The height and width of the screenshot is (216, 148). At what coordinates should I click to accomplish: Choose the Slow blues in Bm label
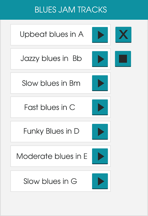pyautogui.click(x=51, y=83)
